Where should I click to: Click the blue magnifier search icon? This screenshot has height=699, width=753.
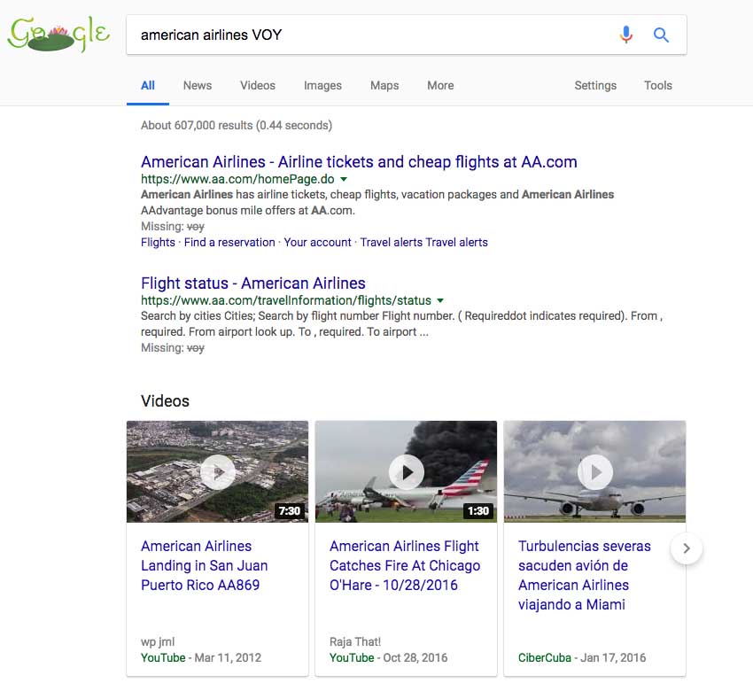(661, 35)
